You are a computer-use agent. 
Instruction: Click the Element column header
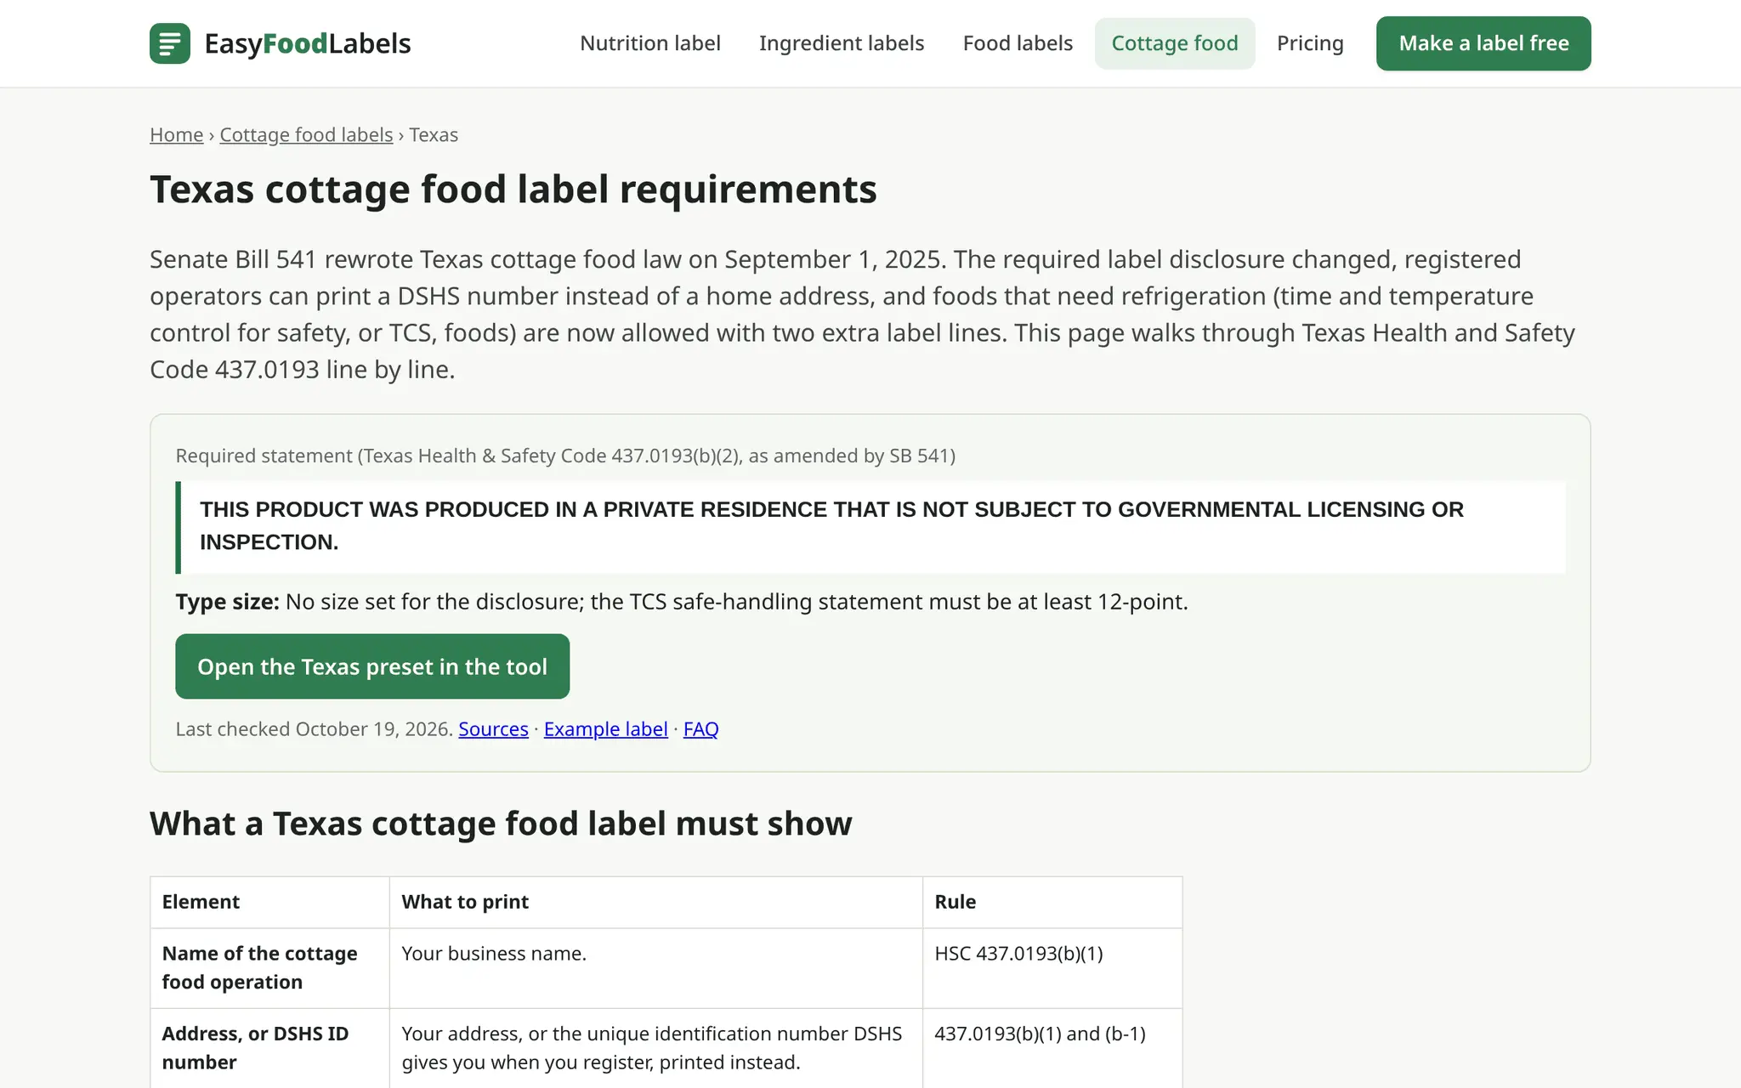coord(269,902)
